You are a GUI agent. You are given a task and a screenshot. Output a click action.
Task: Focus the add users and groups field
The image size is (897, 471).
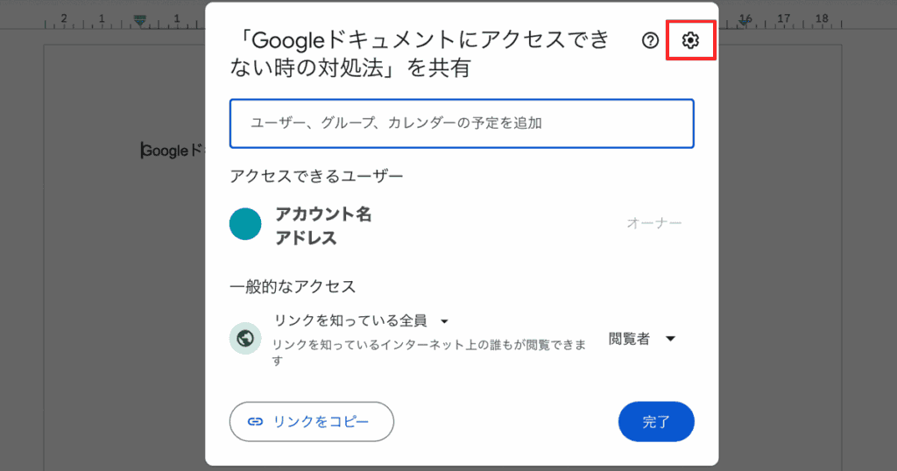(462, 123)
